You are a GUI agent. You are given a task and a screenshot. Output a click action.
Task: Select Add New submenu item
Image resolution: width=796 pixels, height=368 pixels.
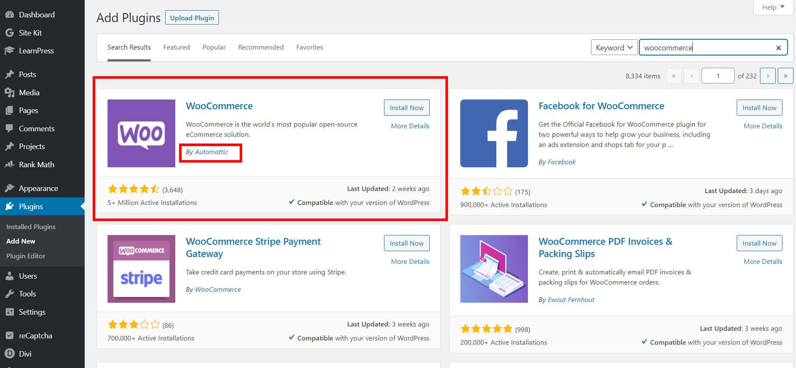(x=21, y=241)
